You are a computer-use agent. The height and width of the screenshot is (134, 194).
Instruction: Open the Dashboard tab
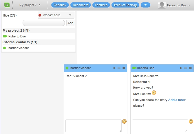click(80, 5)
